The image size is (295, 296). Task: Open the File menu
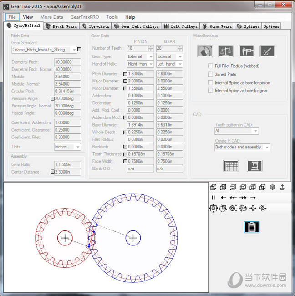pos(12,17)
